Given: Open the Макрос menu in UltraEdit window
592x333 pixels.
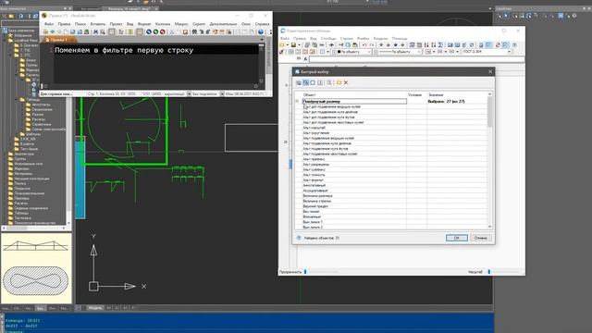Looking at the screenshot, I should 181,24.
